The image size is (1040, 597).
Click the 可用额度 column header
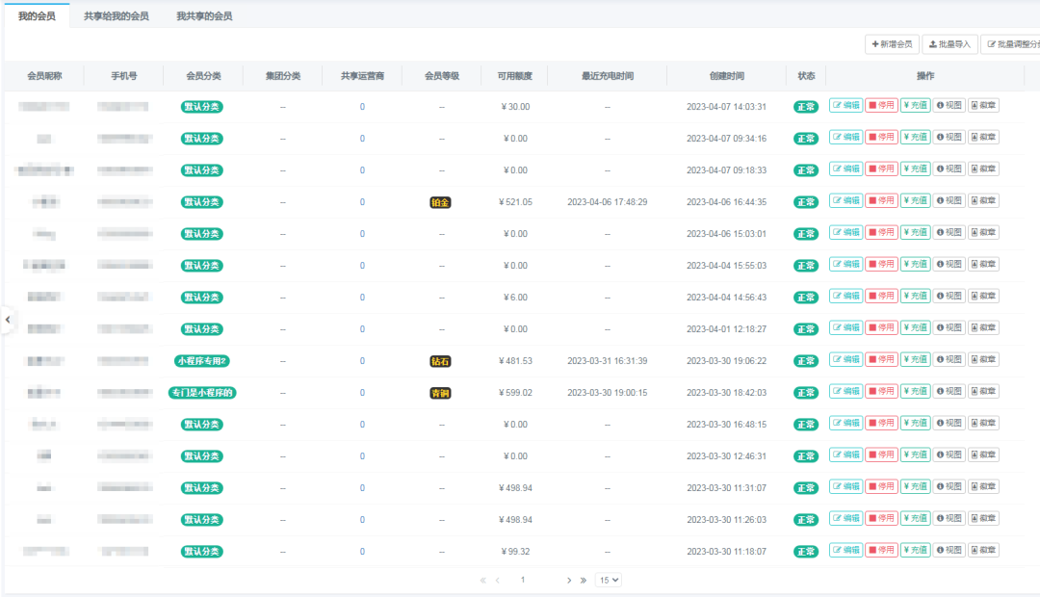click(514, 76)
